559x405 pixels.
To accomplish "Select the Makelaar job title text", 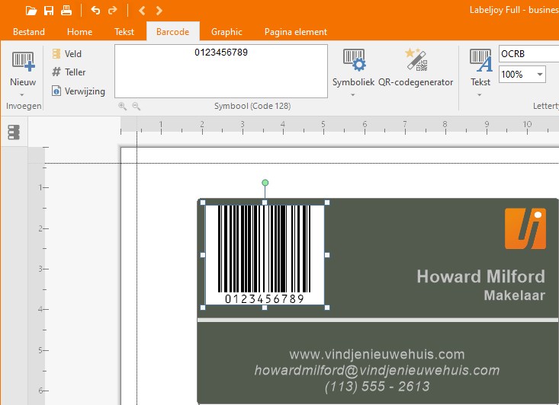I will 515,295.
